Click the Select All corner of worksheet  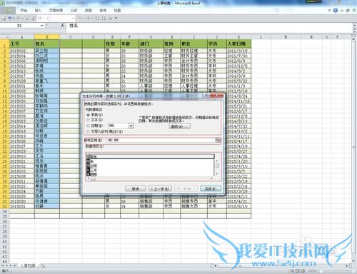[x=4, y=37]
